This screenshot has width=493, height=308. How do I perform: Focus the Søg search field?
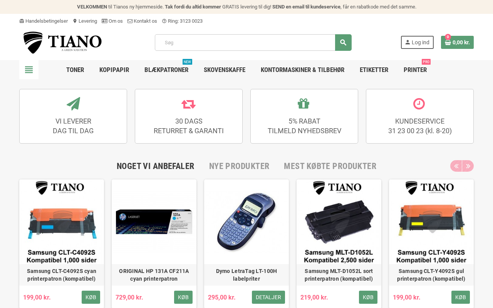[x=245, y=42]
